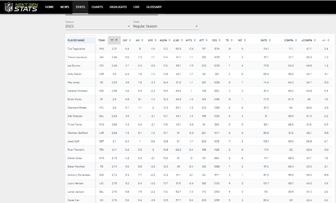
Task: Click the Brock Purdy player name
Action: [x=75, y=99]
